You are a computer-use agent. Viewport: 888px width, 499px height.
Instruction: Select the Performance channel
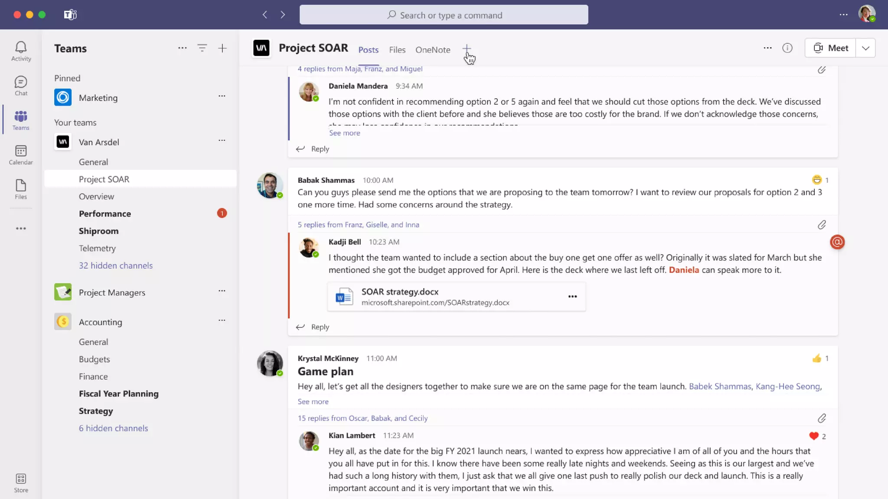tap(104, 214)
